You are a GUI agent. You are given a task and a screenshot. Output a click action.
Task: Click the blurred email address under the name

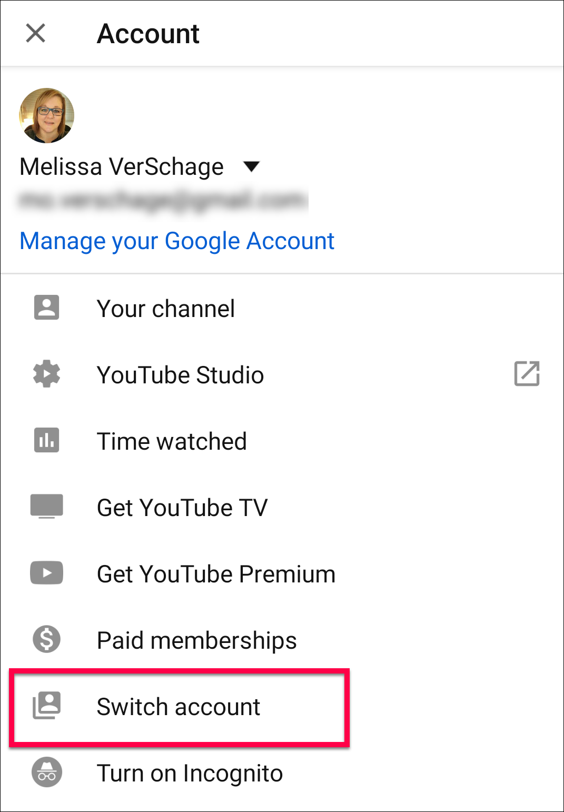click(x=163, y=201)
